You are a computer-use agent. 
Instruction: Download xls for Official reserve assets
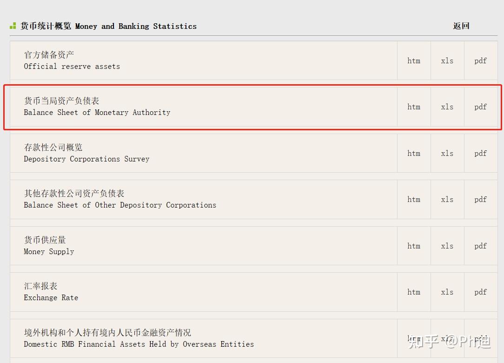447,60
